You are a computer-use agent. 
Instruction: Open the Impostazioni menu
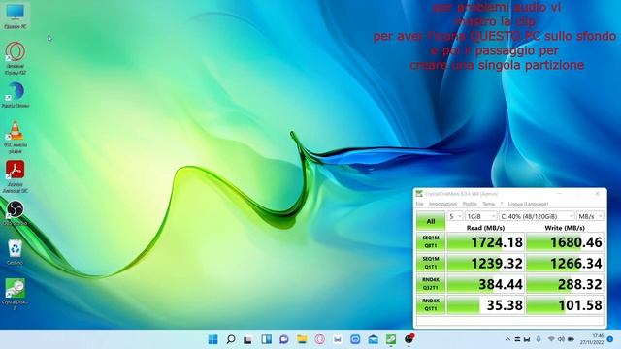pos(442,204)
